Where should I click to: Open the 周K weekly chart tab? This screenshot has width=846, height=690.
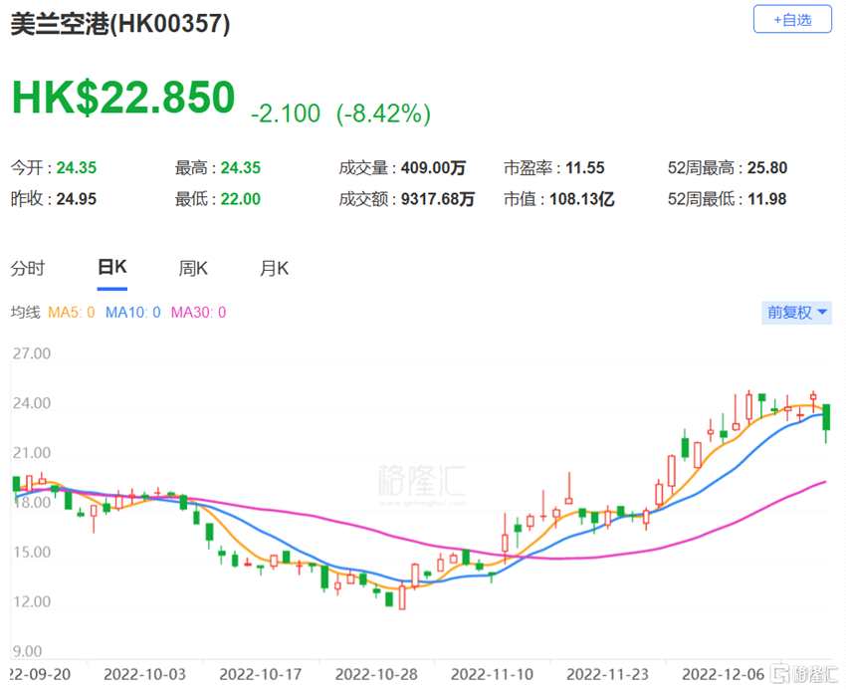193,268
